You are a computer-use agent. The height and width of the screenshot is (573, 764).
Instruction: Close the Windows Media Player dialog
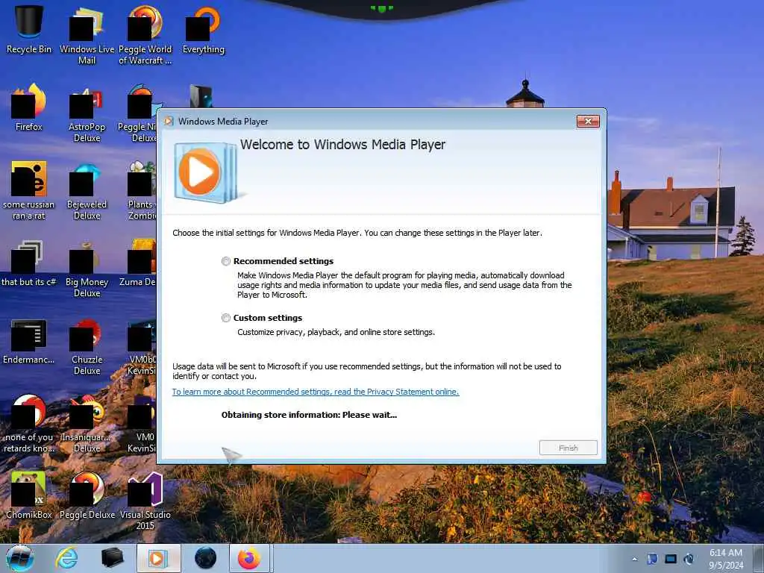tap(588, 122)
